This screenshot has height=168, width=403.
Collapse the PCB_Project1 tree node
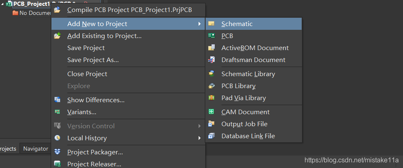[x=2, y=4]
